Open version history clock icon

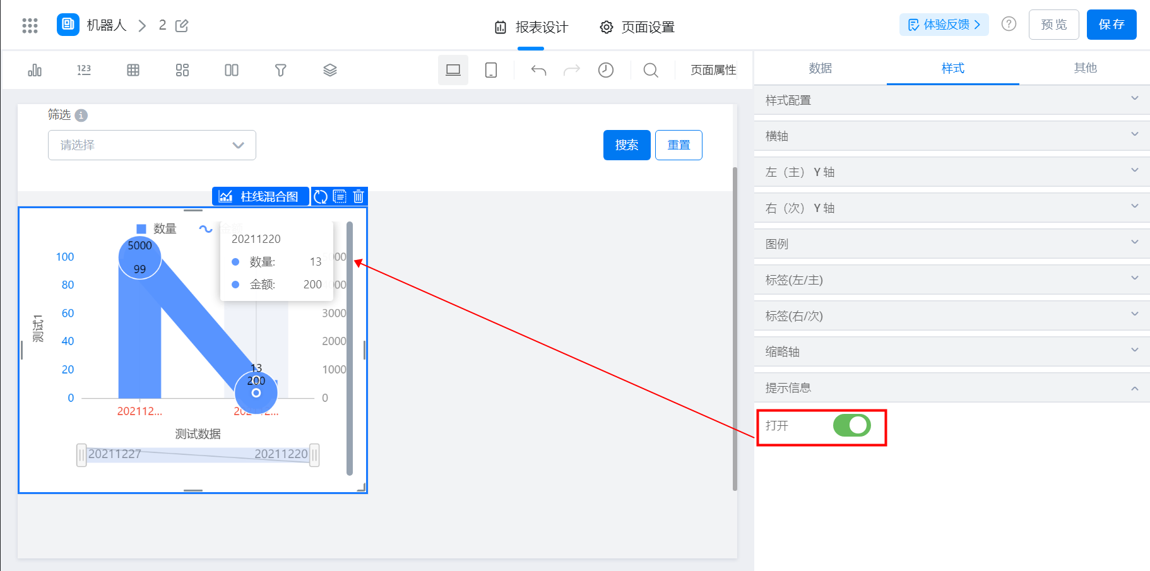point(606,70)
